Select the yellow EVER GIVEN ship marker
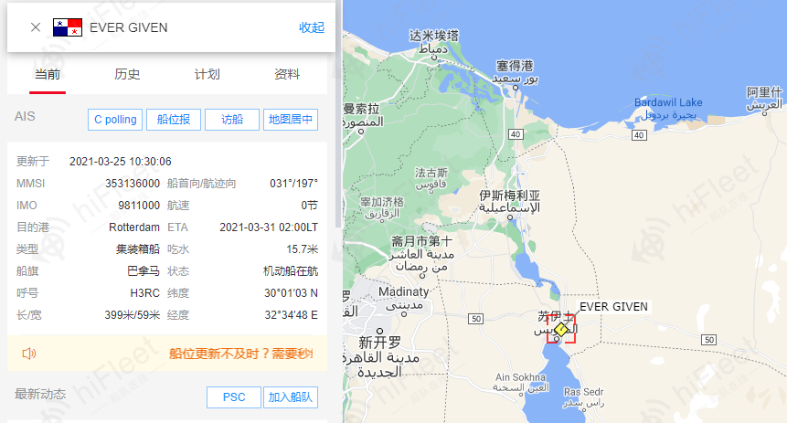Image resolution: width=787 pixels, height=423 pixels. tap(561, 329)
